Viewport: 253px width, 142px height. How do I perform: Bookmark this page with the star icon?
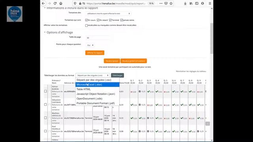coord(171,4)
